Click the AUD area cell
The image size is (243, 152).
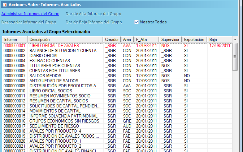coord(127,126)
